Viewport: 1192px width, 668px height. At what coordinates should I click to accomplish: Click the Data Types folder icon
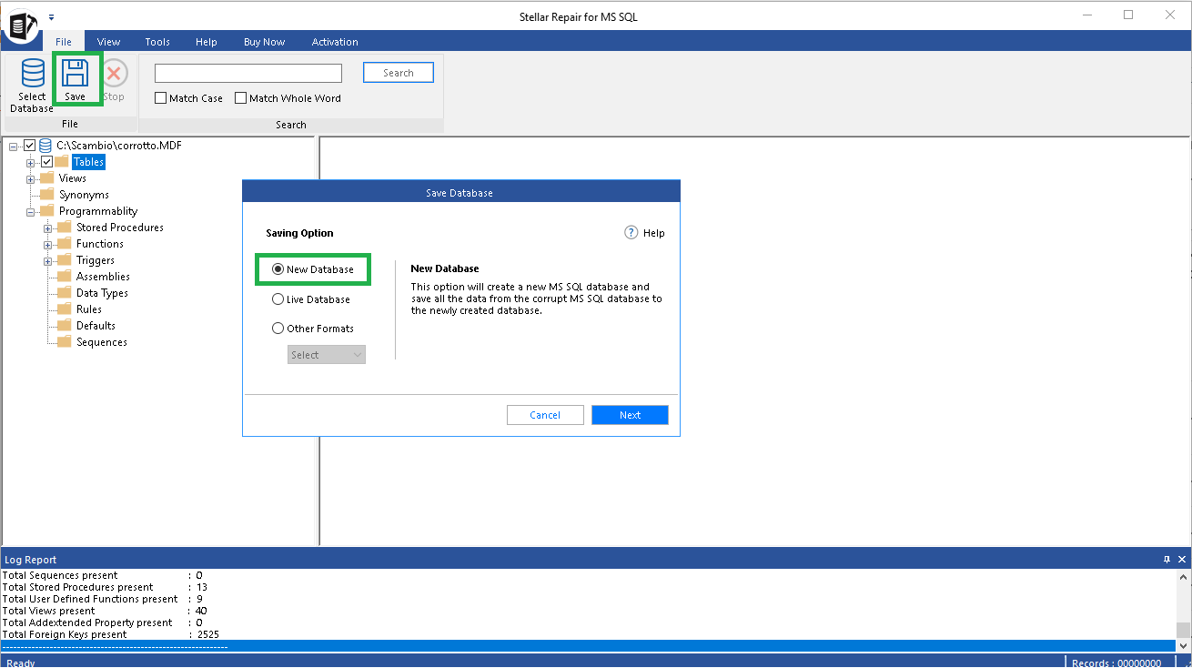[x=65, y=293]
